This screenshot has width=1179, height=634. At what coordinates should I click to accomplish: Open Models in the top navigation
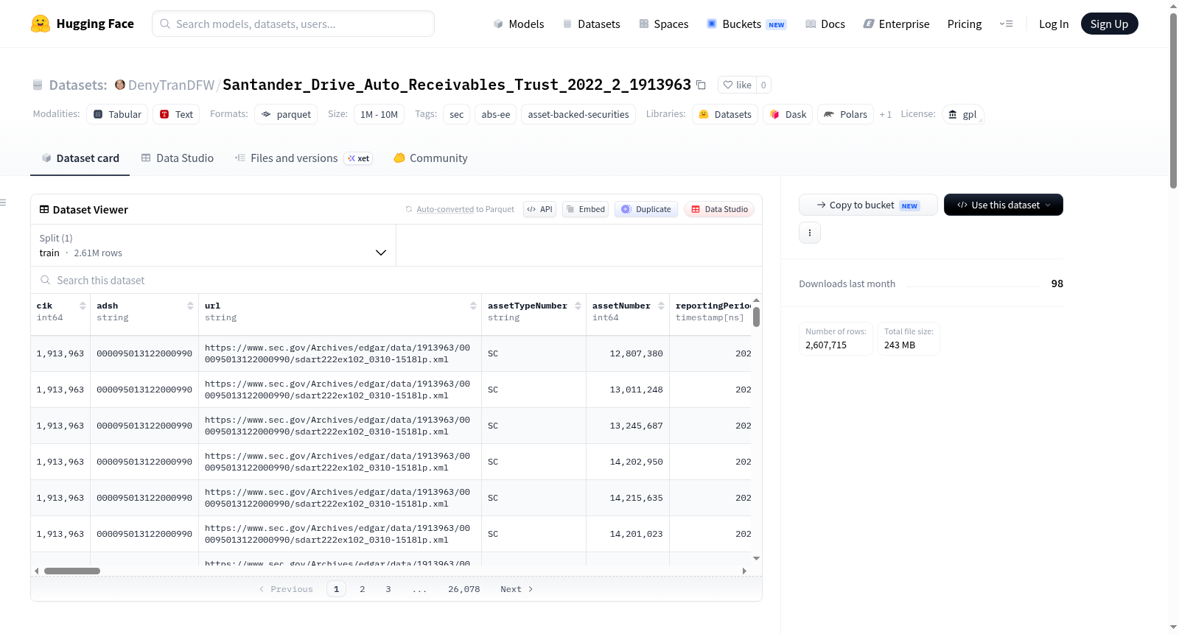(x=519, y=24)
